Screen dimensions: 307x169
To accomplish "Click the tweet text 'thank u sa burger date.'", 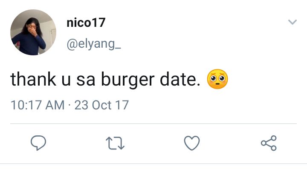I will [105, 80].
